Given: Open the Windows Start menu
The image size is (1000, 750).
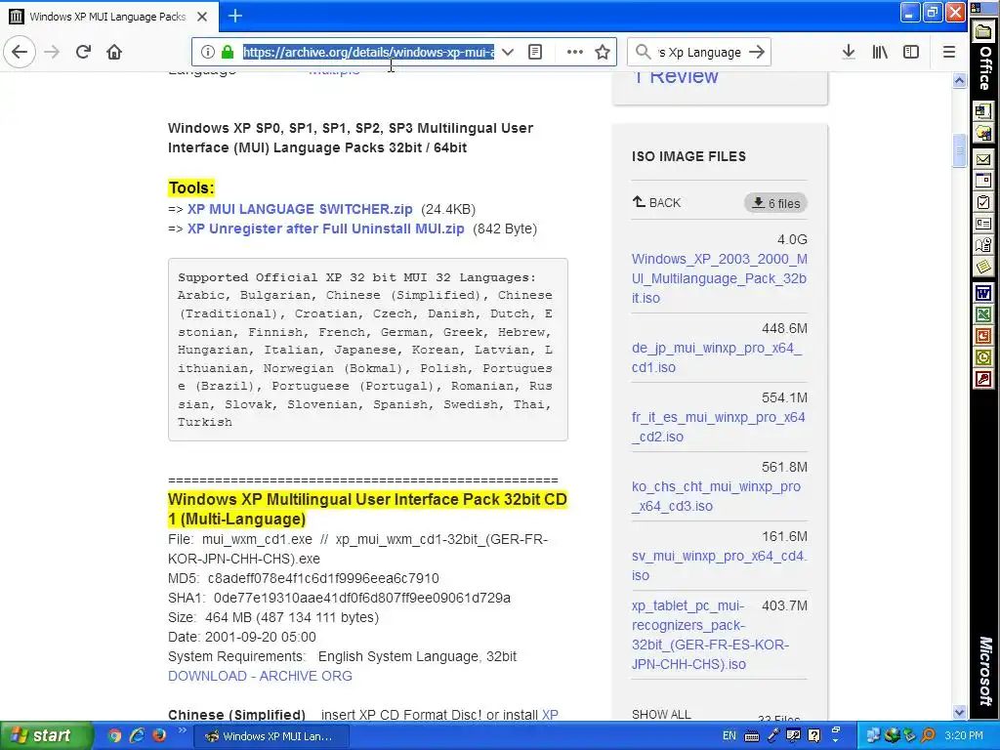Looking at the screenshot, I should (x=46, y=735).
